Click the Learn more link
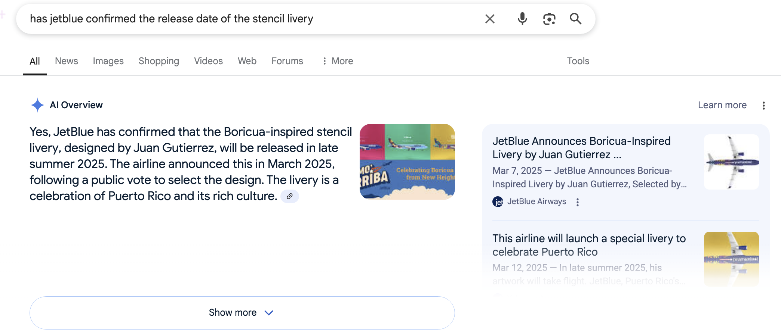Image resolution: width=781 pixels, height=334 pixels. (x=722, y=105)
